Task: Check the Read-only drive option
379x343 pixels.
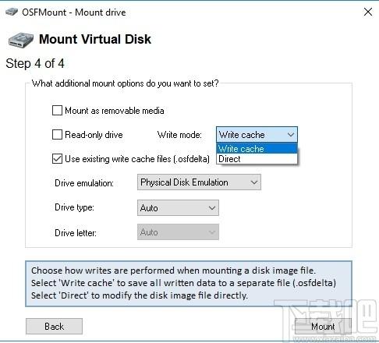Action: click(x=57, y=135)
